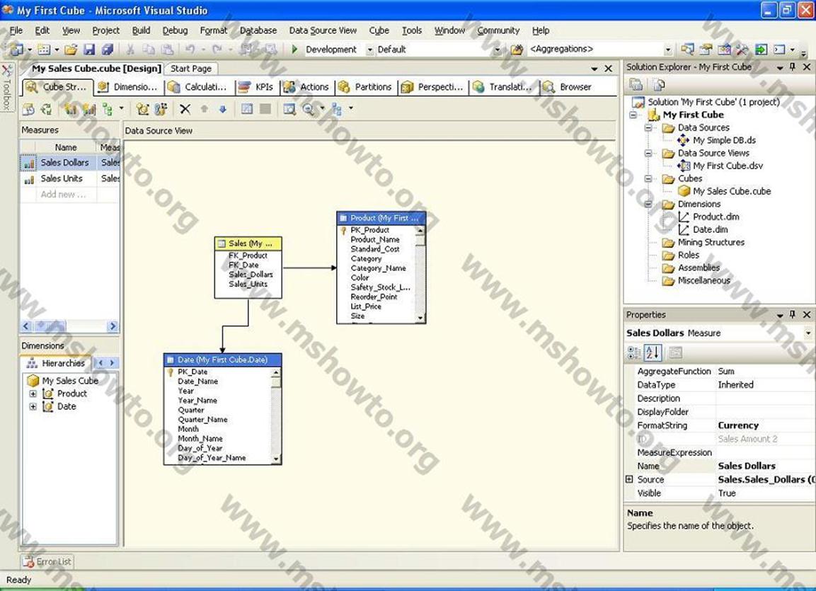Viewport: 816px width, 591px height.
Task: Collapse the My First Cube project node
Action: click(x=633, y=115)
